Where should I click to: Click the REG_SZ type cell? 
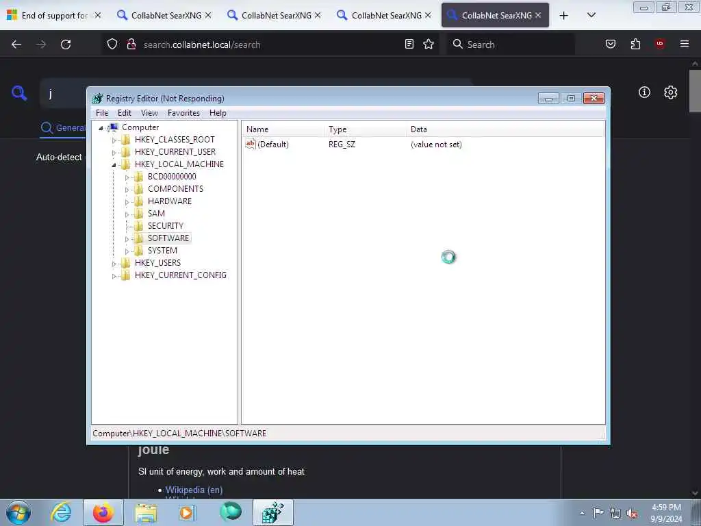click(342, 145)
